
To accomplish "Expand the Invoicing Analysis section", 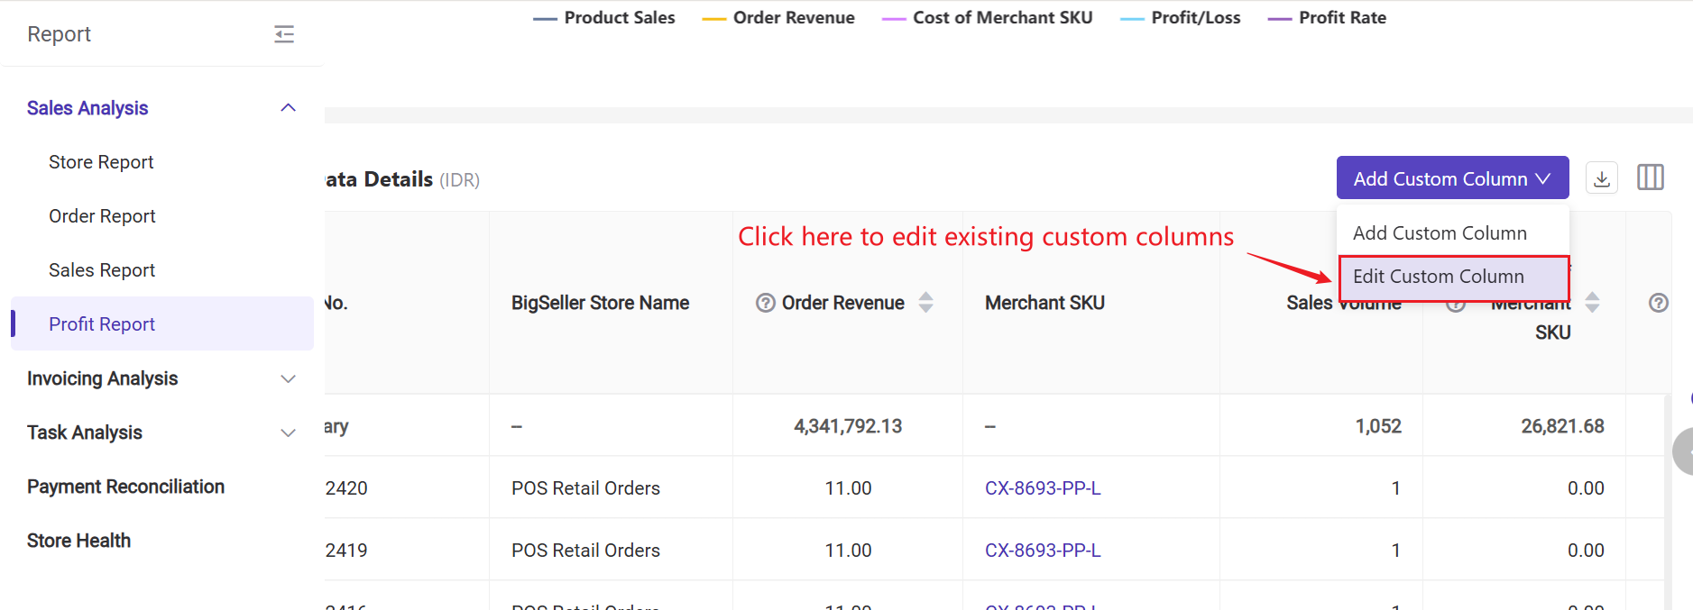I will pyautogui.click(x=288, y=378).
